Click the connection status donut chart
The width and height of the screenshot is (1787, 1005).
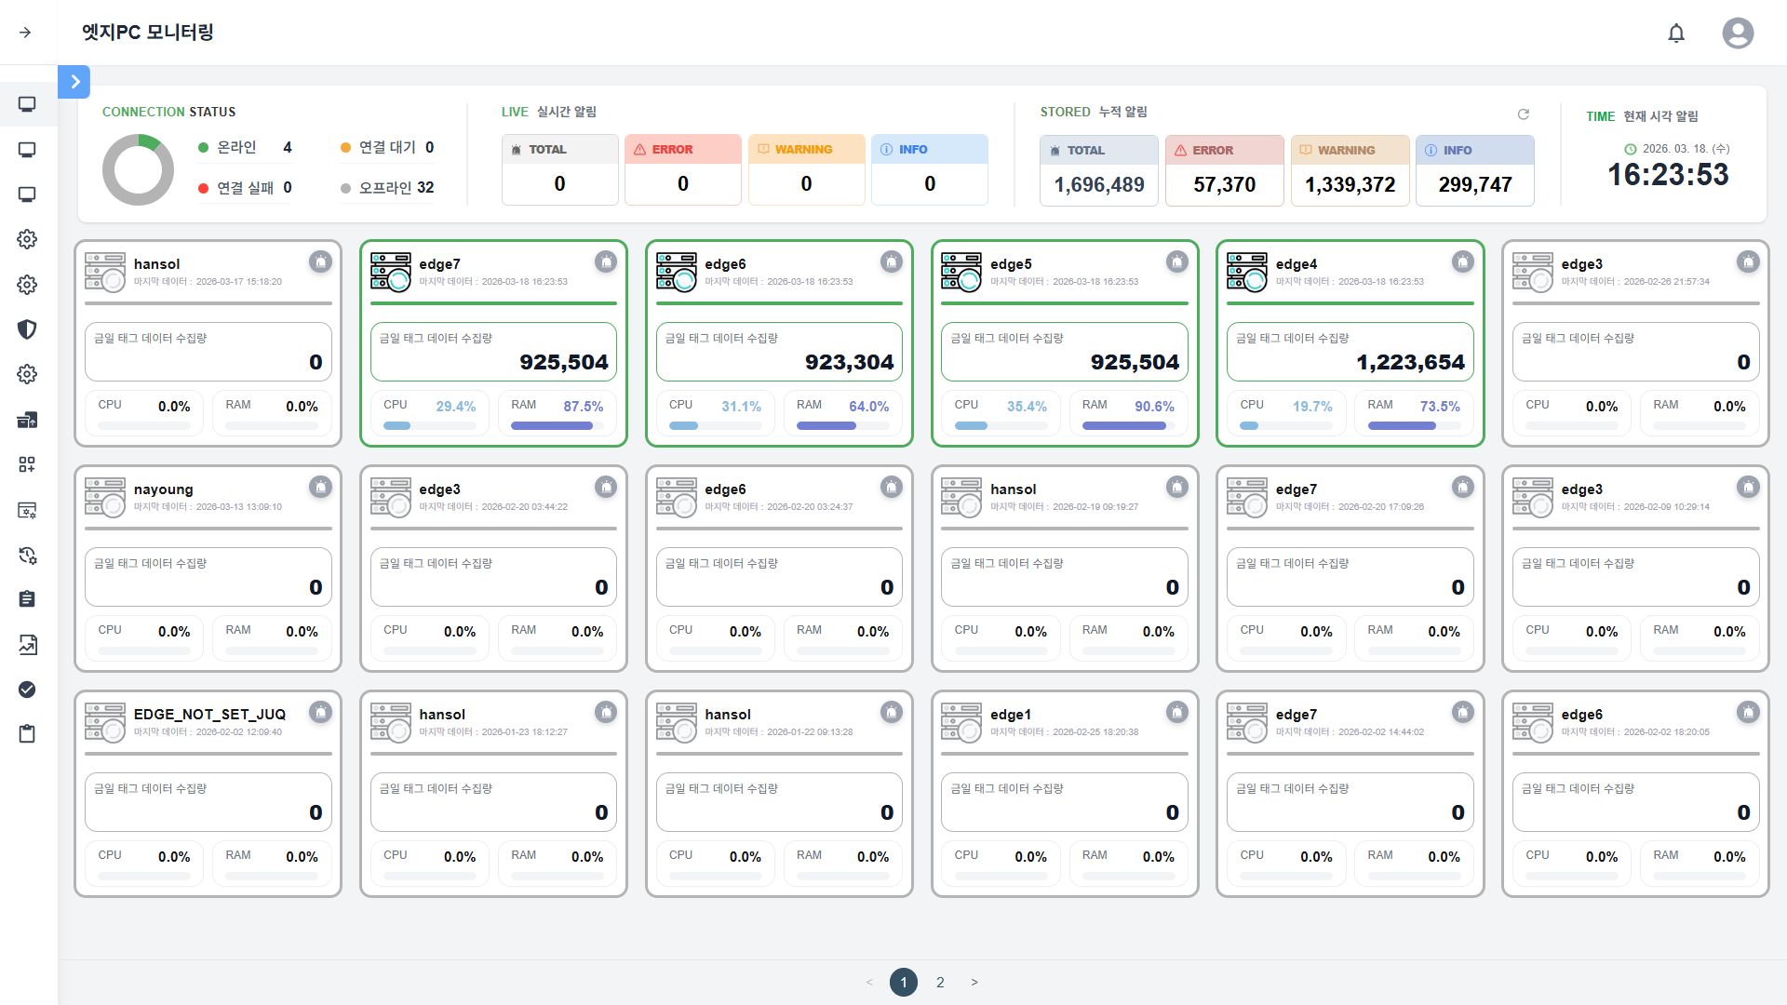138,169
